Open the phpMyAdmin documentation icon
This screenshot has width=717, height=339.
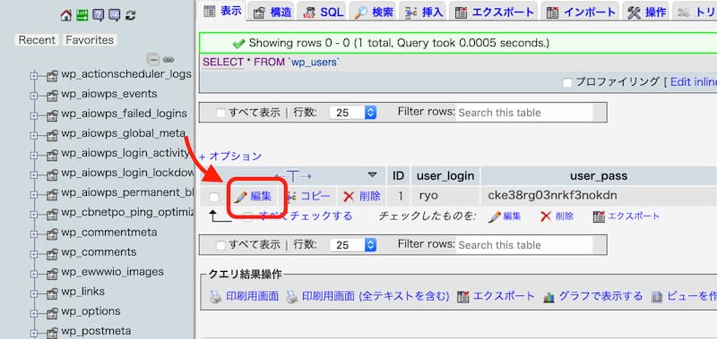pos(98,15)
